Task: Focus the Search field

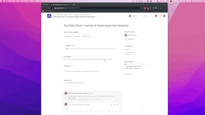Action: point(147,16)
